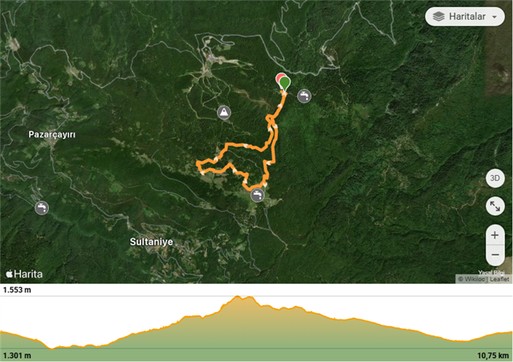Screen dimensions: 513x362
Task: Toggle the 3D map view
Action: pos(495,178)
